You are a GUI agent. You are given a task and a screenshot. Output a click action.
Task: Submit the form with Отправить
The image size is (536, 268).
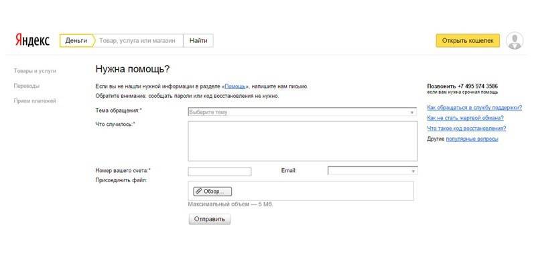pos(209,219)
